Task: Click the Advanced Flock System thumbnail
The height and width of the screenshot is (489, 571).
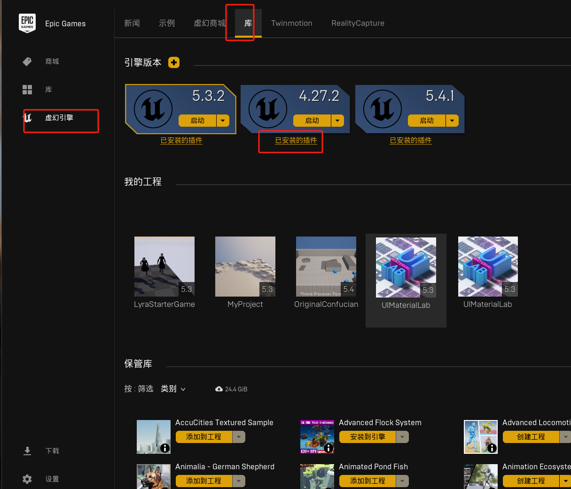Action: pos(317,437)
